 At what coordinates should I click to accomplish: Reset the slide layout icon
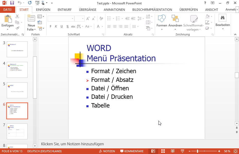tap(40, 22)
